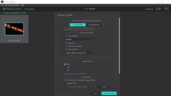The height and width of the screenshot is (96, 171).
Task: Click the Clear Lightbox link
Action: [x=29, y=9]
